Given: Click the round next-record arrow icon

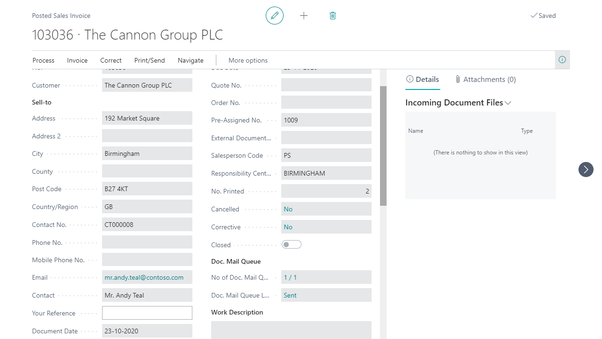Looking at the screenshot, I should 586,169.
